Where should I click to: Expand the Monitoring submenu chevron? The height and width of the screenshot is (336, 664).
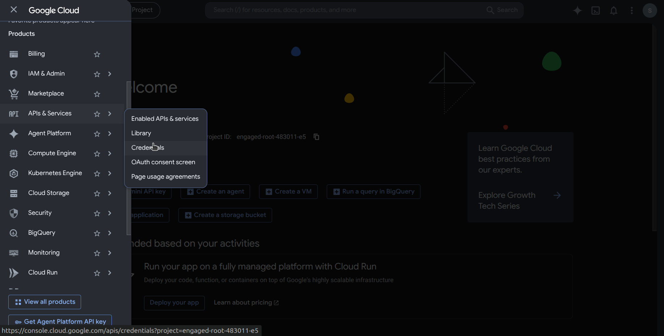click(110, 253)
